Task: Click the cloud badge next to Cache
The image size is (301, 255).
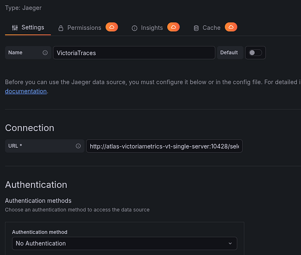Action: point(231,27)
